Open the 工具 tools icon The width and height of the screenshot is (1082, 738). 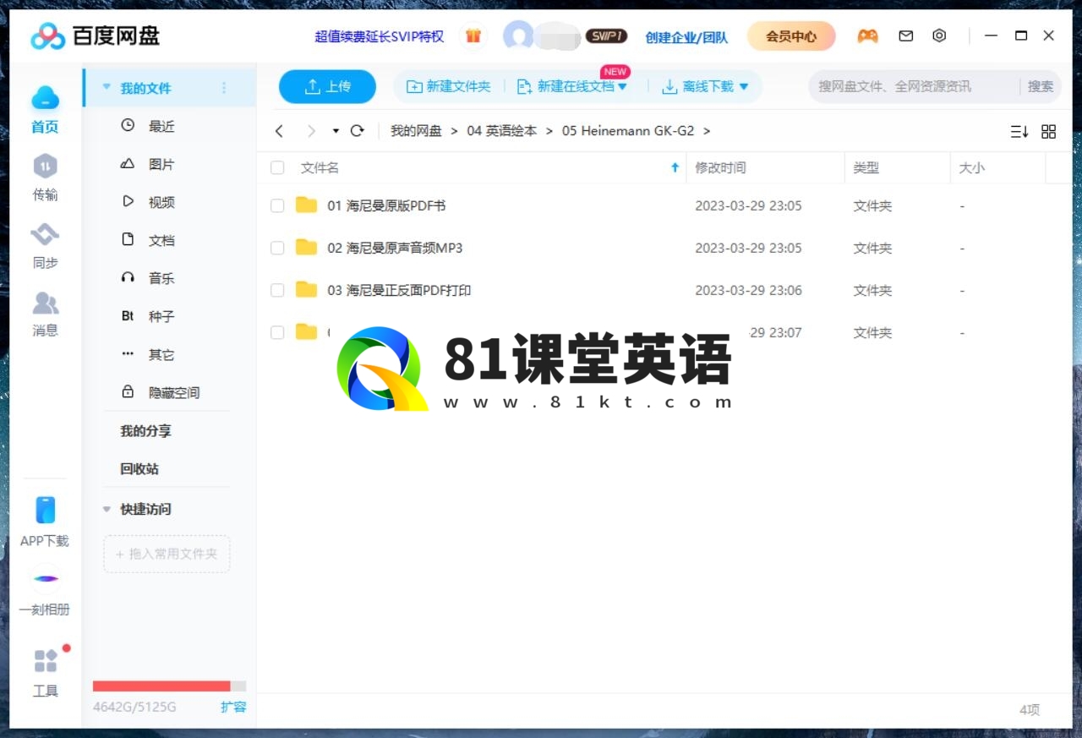click(46, 660)
